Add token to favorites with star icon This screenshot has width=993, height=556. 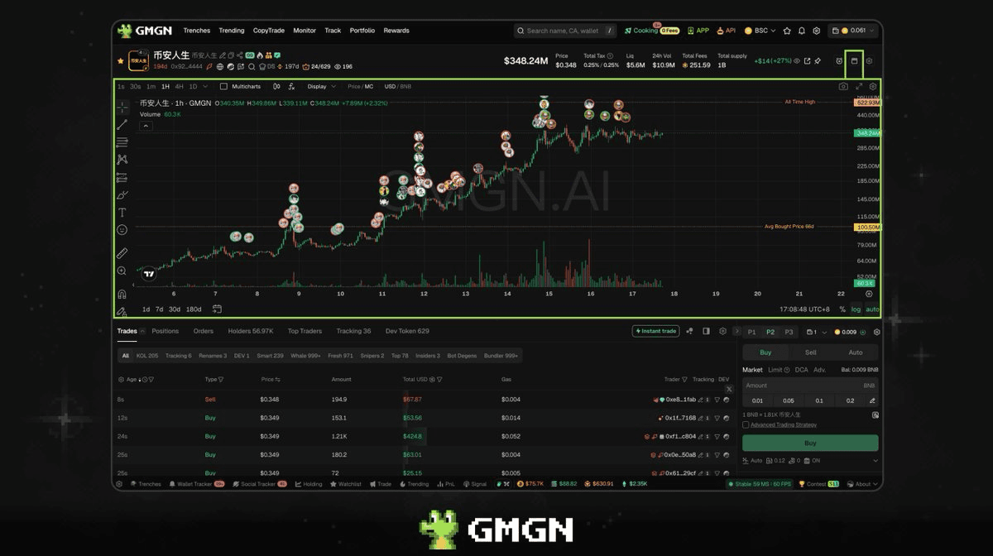click(121, 60)
